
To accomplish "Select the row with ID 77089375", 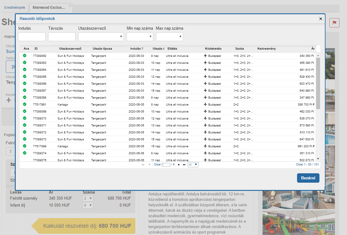I will tap(167, 159).
